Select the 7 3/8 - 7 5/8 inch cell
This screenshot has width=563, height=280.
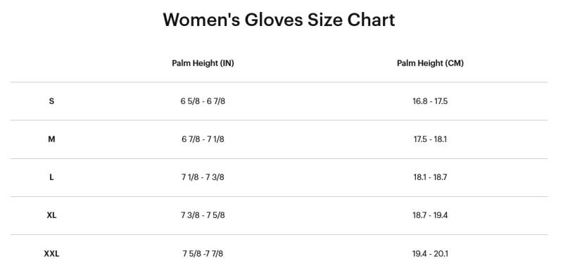[203, 215]
